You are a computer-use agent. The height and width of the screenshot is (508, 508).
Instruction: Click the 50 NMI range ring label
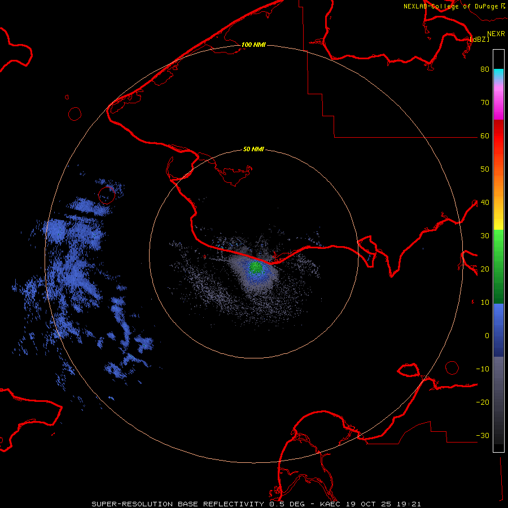pos(253,150)
